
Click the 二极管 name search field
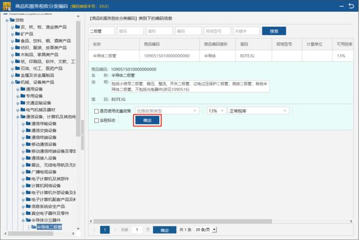tap(102, 31)
